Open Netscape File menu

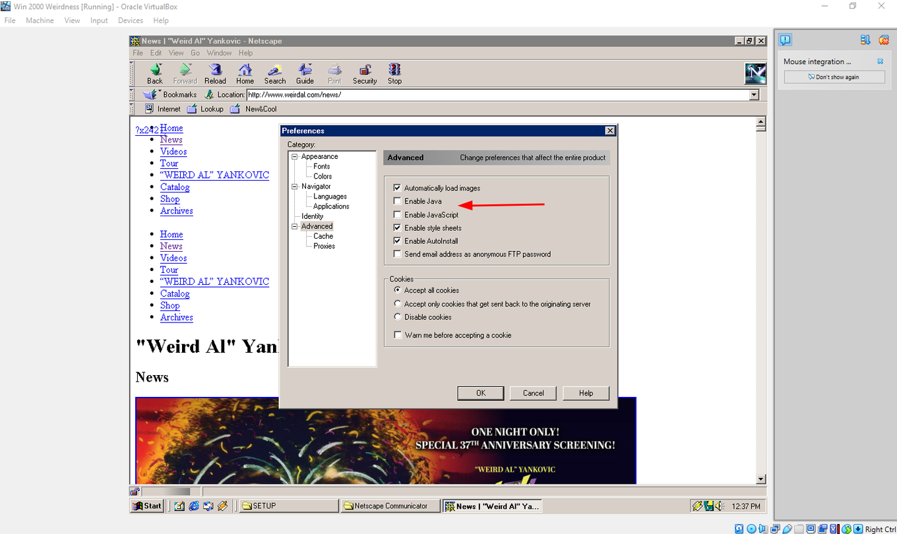(x=138, y=53)
